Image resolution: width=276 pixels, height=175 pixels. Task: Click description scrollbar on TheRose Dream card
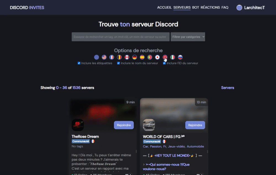(x=136, y=151)
